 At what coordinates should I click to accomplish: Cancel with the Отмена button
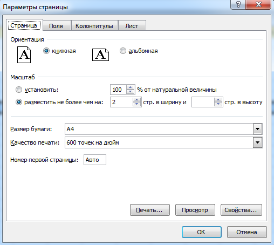tap(246, 232)
